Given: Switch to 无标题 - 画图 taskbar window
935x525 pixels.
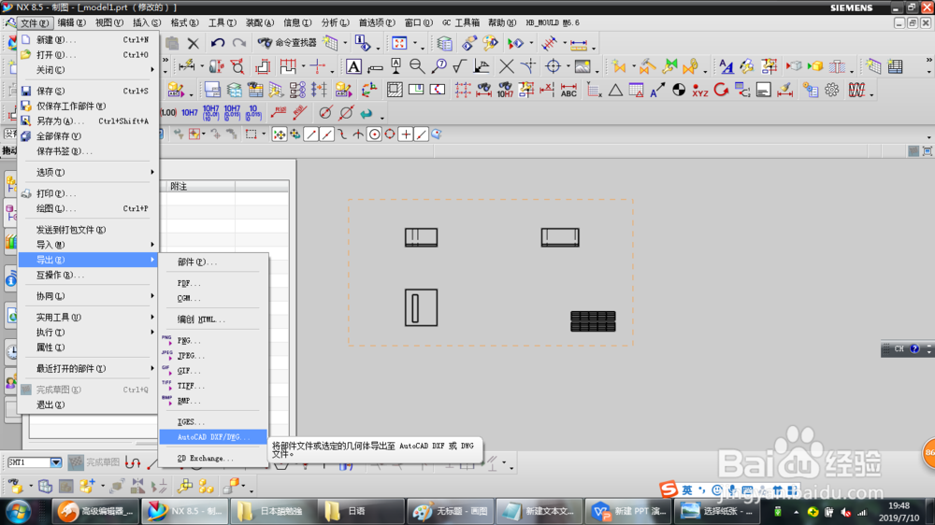Looking at the screenshot, I should [451, 511].
